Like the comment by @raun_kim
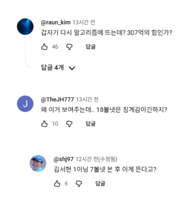 tap(44, 47)
